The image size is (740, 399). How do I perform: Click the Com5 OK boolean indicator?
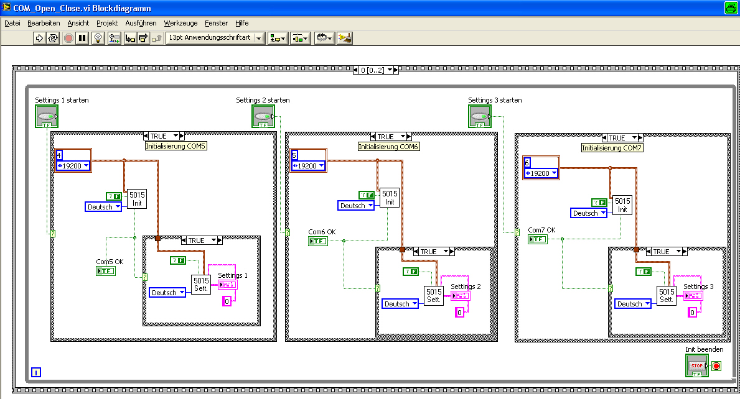tap(106, 271)
